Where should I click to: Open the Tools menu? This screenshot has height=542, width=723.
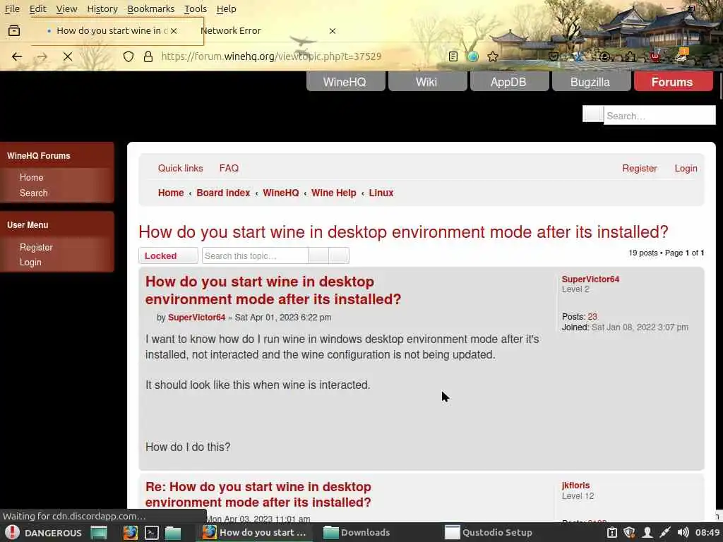(196, 8)
